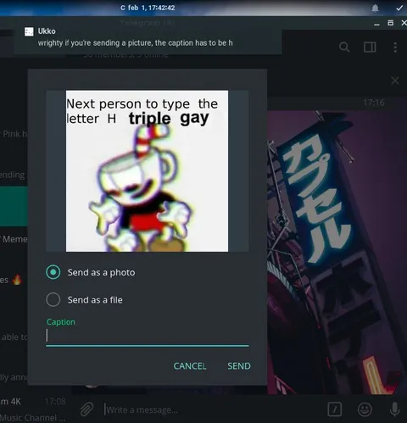Open the Music Channel chat in sidebar
The width and height of the screenshot is (407, 423).
[x=33, y=409]
